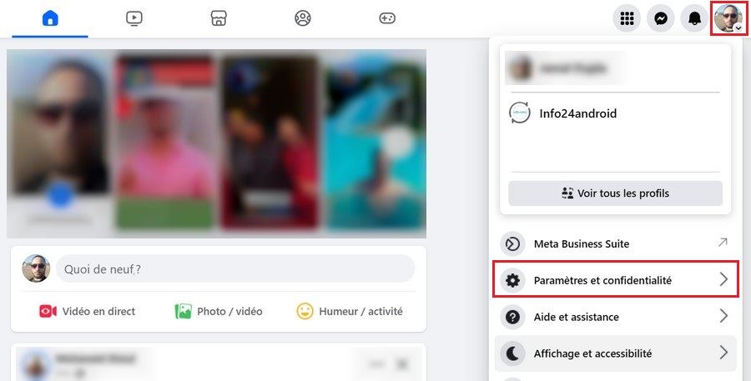Open the notifications bell icon

[x=694, y=18]
